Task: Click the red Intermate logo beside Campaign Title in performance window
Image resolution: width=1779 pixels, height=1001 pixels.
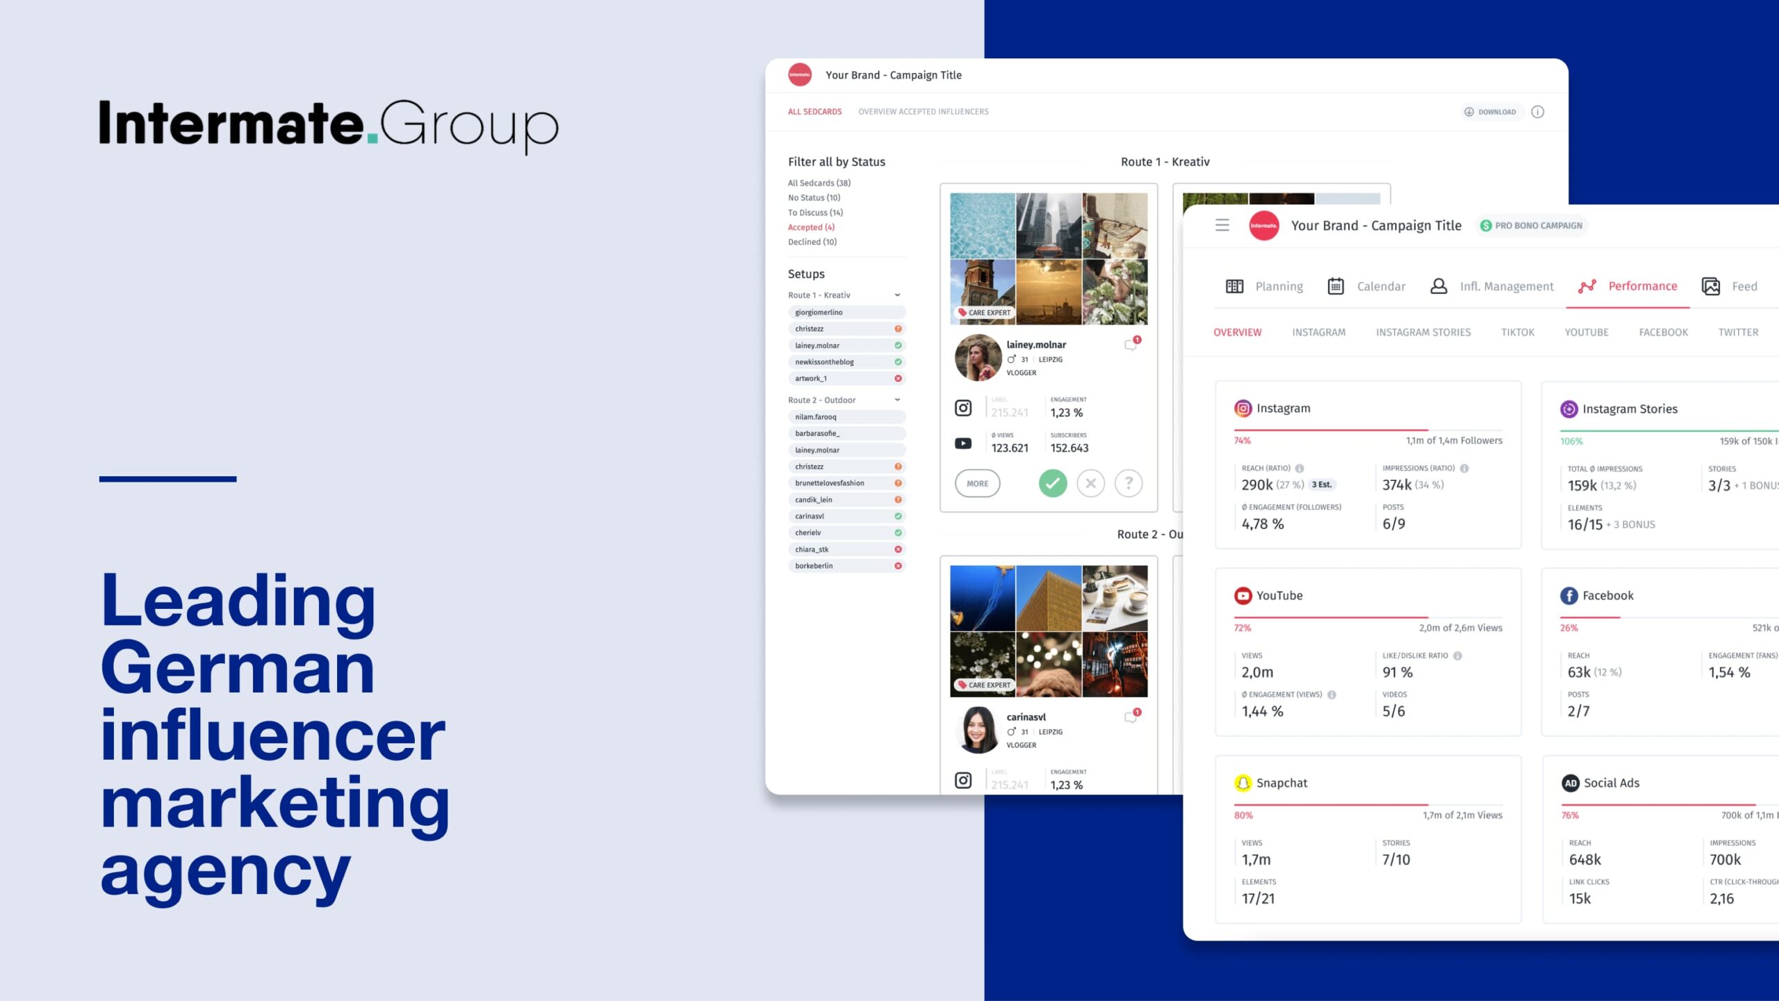Action: 1264,225
